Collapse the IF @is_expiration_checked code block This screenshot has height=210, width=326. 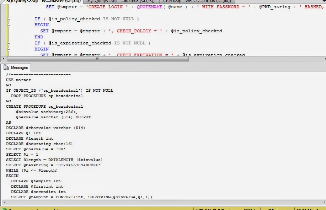pos(9,43)
